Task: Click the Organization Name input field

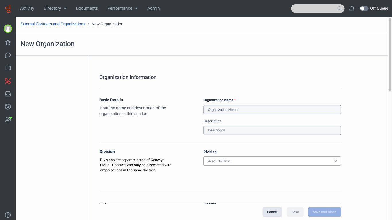Action: [x=272, y=110]
